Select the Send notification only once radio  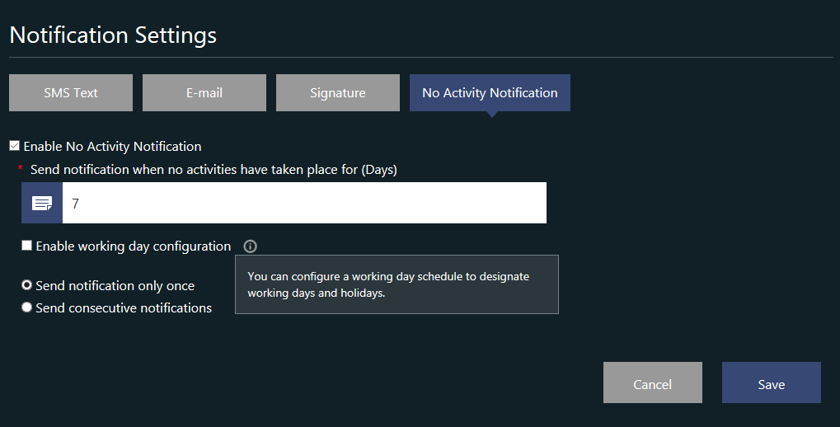(26, 285)
